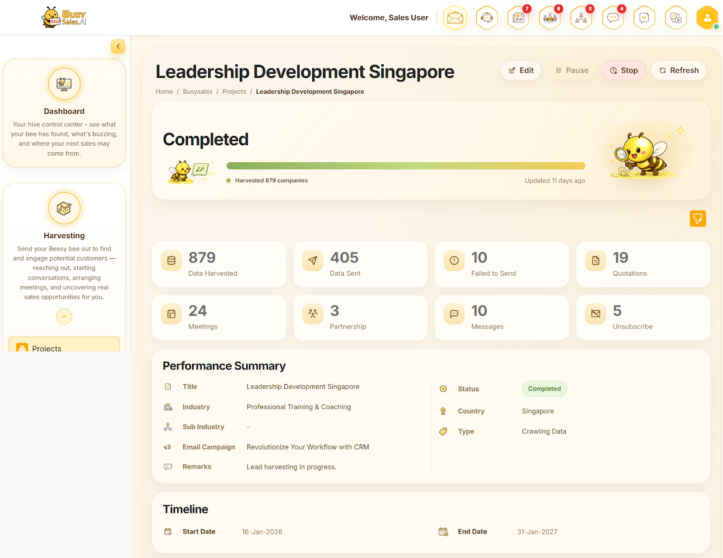
Task: Click the Edit button
Action: click(521, 70)
